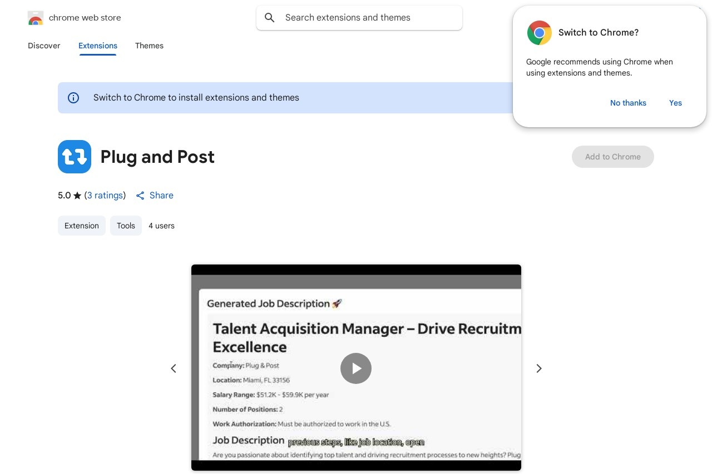The width and height of the screenshot is (712, 474).
Task: Click the Plug and Post heading
Action: 157,157
